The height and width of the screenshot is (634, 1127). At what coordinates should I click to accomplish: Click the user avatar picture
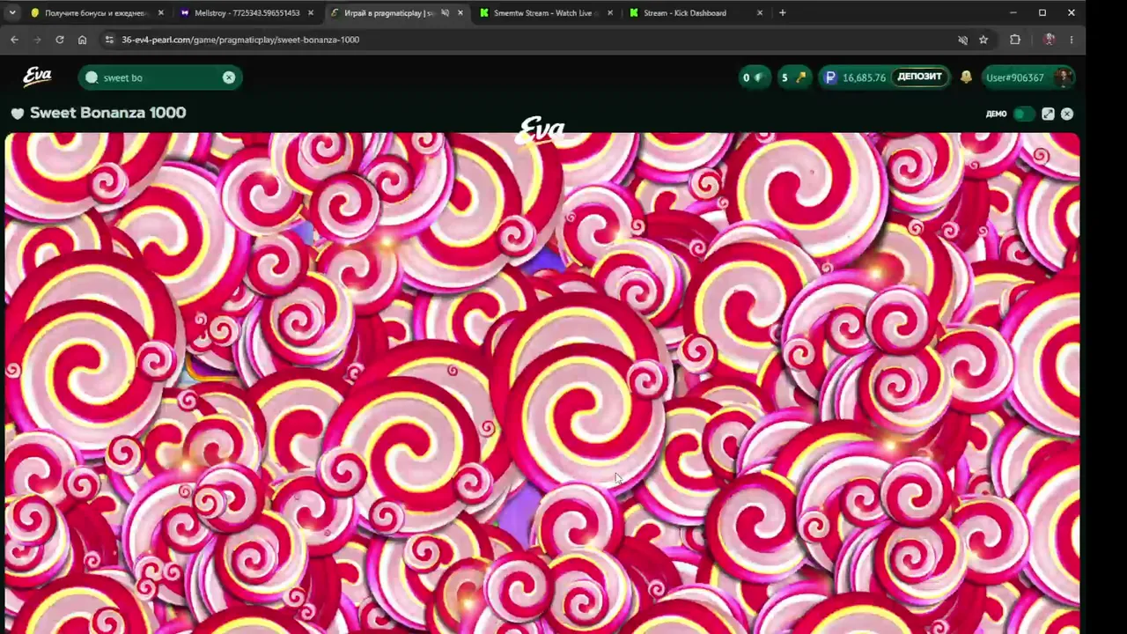point(1064,77)
